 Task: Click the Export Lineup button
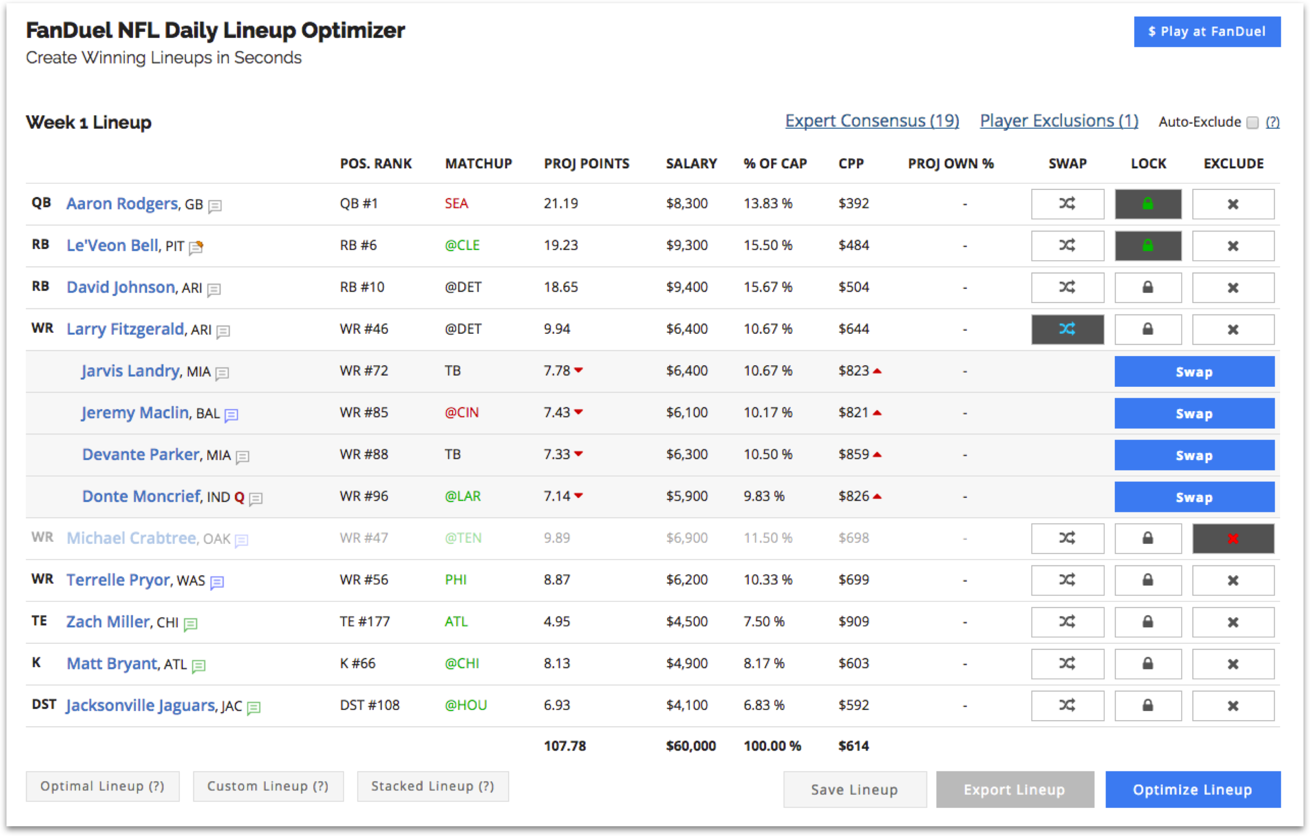(1015, 790)
